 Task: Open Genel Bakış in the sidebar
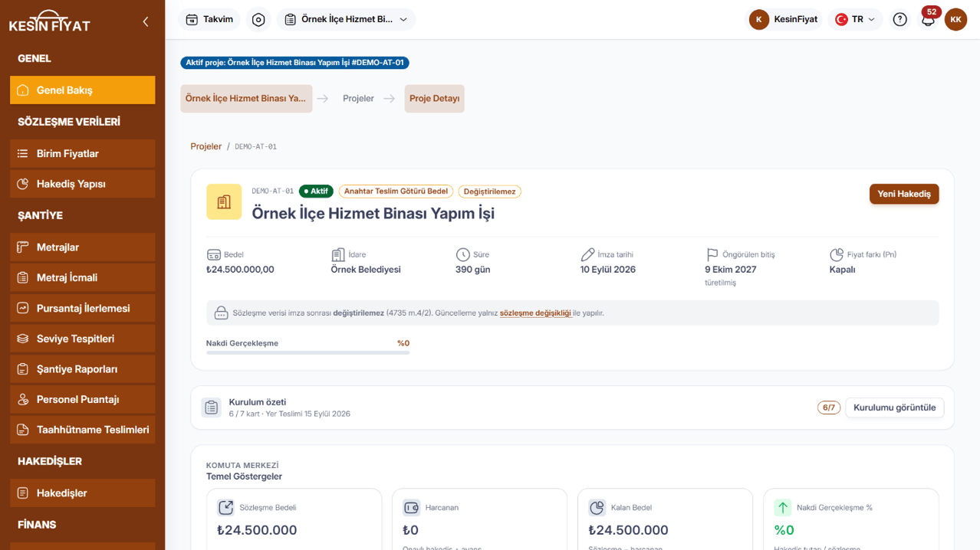83,90
